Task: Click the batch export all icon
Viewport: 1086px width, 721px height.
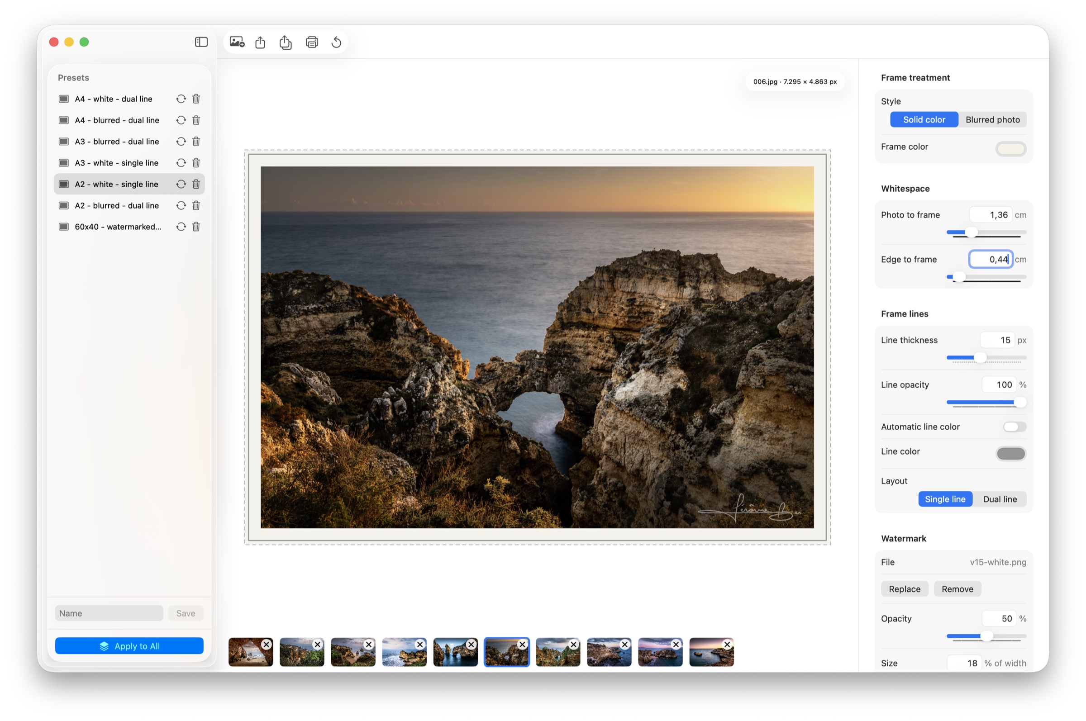Action: 286,43
